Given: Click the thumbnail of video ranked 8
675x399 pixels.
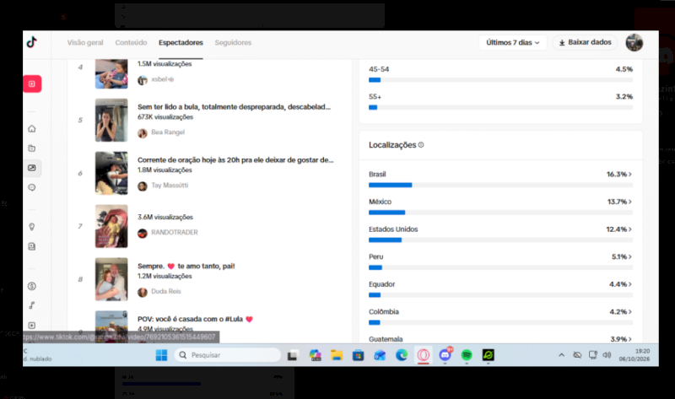Looking at the screenshot, I should (x=111, y=279).
